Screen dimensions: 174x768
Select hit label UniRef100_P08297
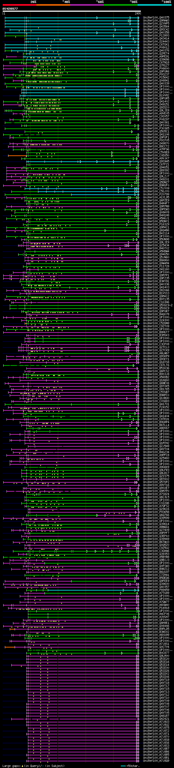pyautogui.click(x=156, y=120)
